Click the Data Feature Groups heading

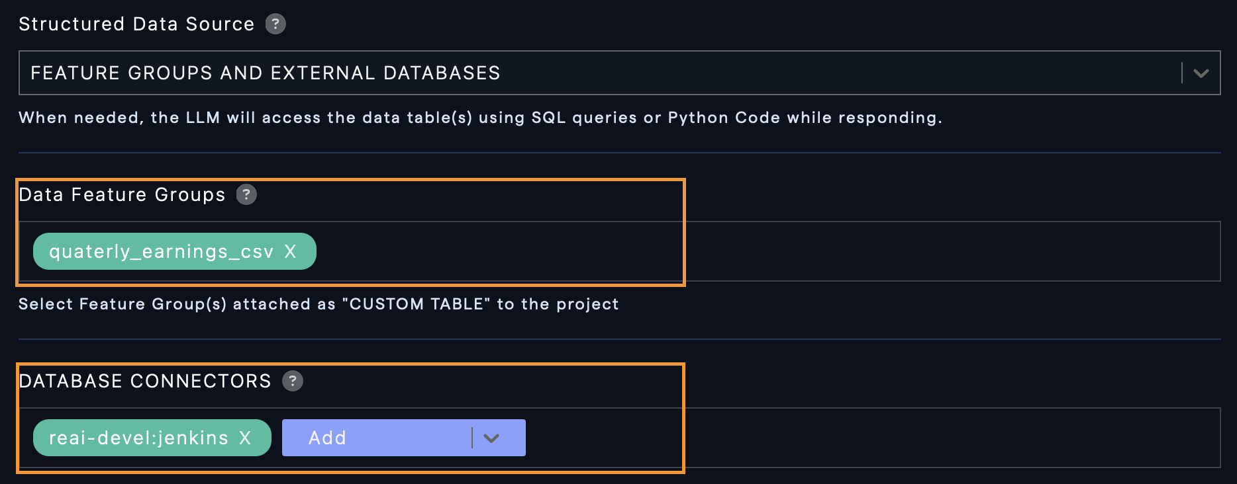pos(122,194)
